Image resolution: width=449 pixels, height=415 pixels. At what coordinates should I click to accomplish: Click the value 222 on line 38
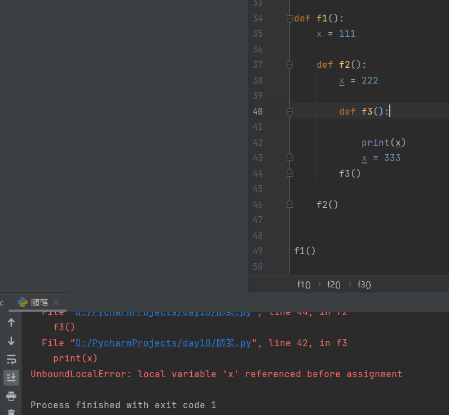369,81
